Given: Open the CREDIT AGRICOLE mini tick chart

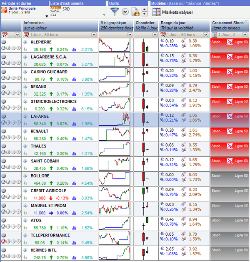Looking at the screenshot, I should [x=115, y=194].
